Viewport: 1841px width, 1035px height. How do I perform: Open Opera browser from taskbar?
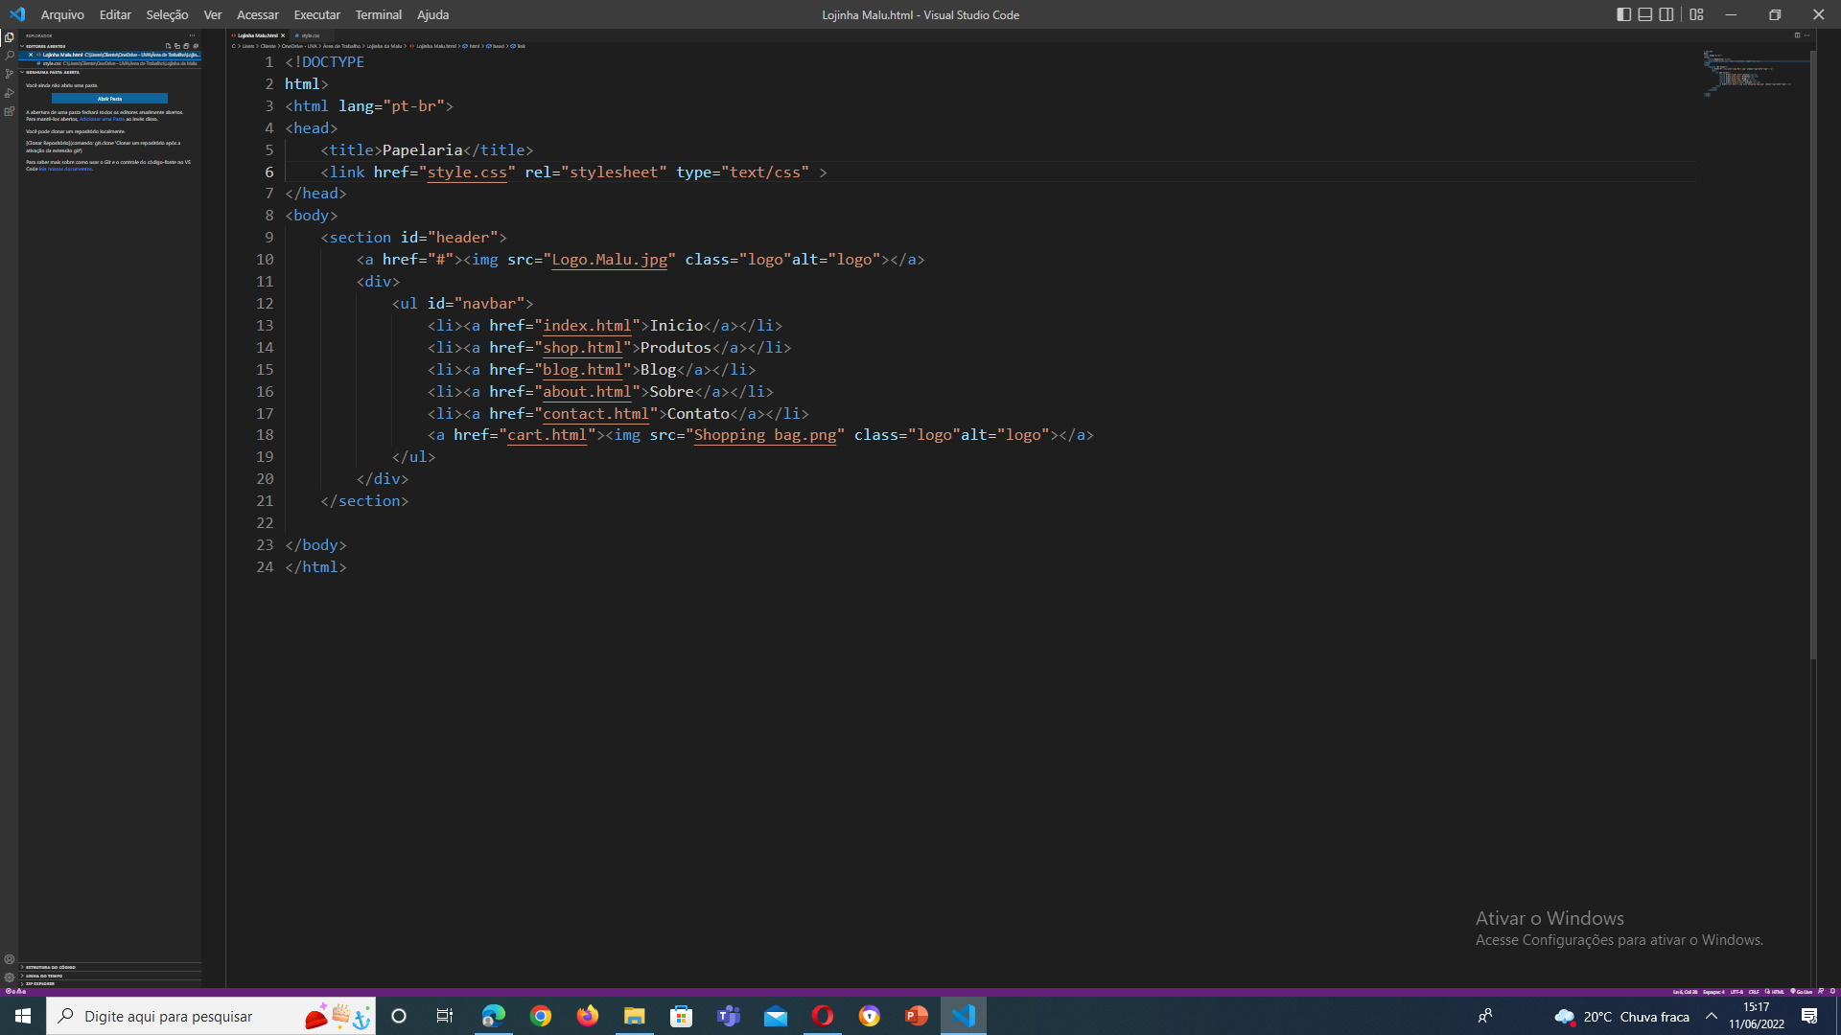point(823,1016)
